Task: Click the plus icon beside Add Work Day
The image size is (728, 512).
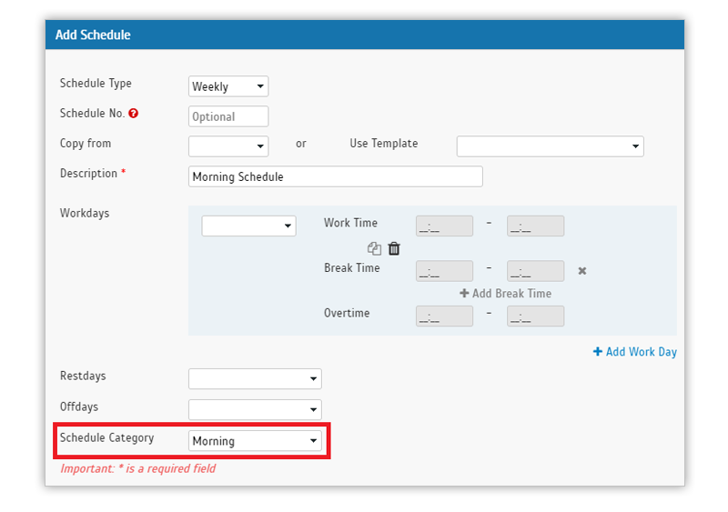Action: coord(598,352)
